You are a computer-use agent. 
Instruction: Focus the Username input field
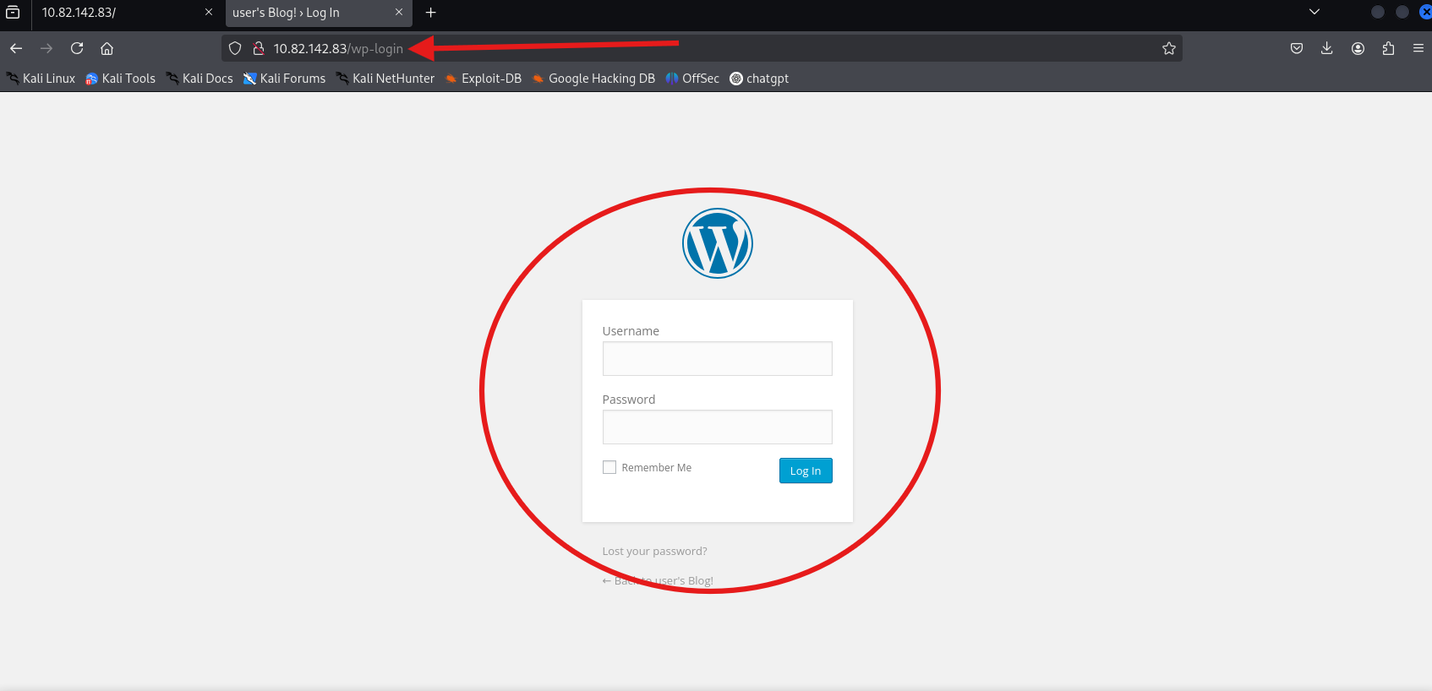(717, 359)
